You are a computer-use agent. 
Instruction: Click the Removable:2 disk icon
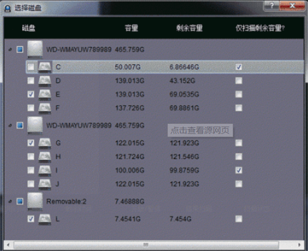tap(35, 201)
